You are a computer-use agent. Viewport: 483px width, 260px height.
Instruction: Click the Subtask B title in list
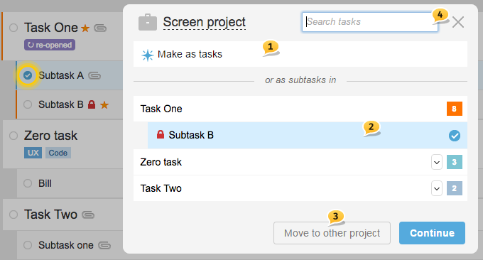61,104
